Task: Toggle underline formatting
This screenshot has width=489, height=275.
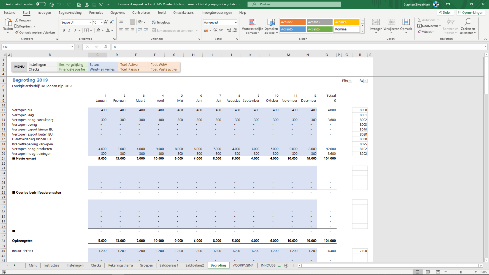Action: coord(74,30)
